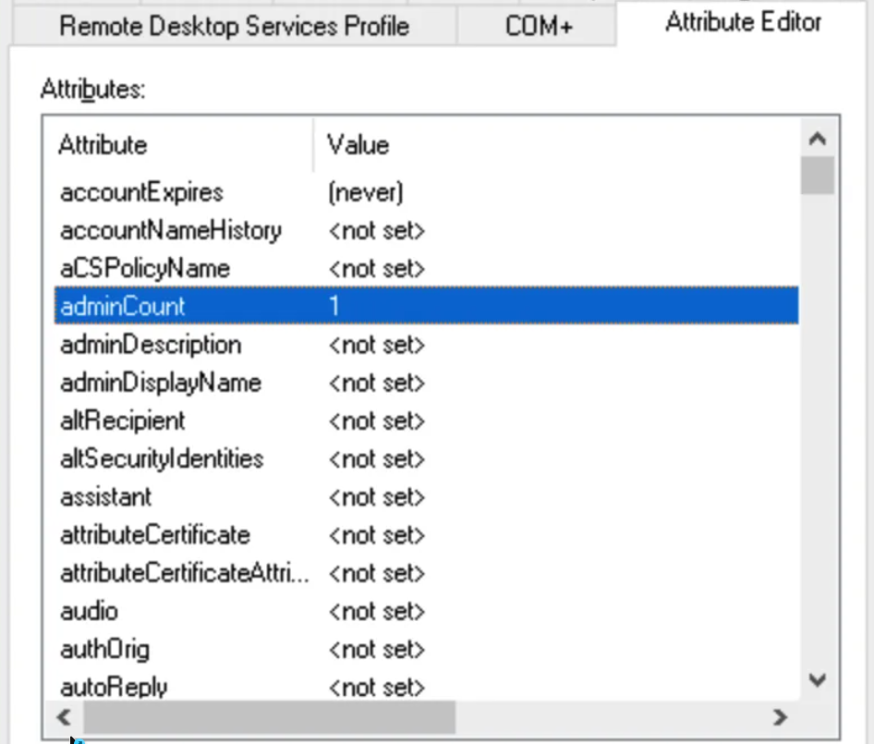Highlight the altSecurityIdentities attribute
The height and width of the screenshot is (744, 874).
[162, 458]
